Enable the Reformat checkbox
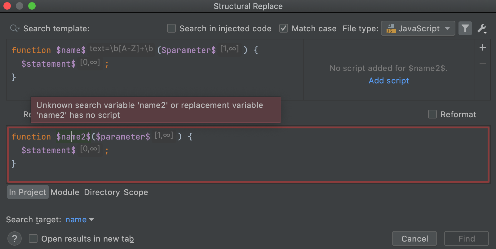The height and width of the screenshot is (249, 496). (x=432, y=114)
